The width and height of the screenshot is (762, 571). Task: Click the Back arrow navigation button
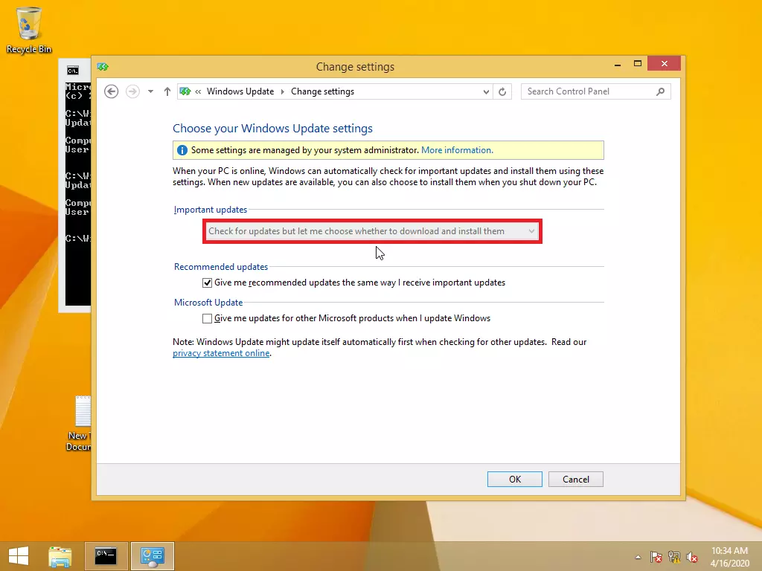(112, 91)
